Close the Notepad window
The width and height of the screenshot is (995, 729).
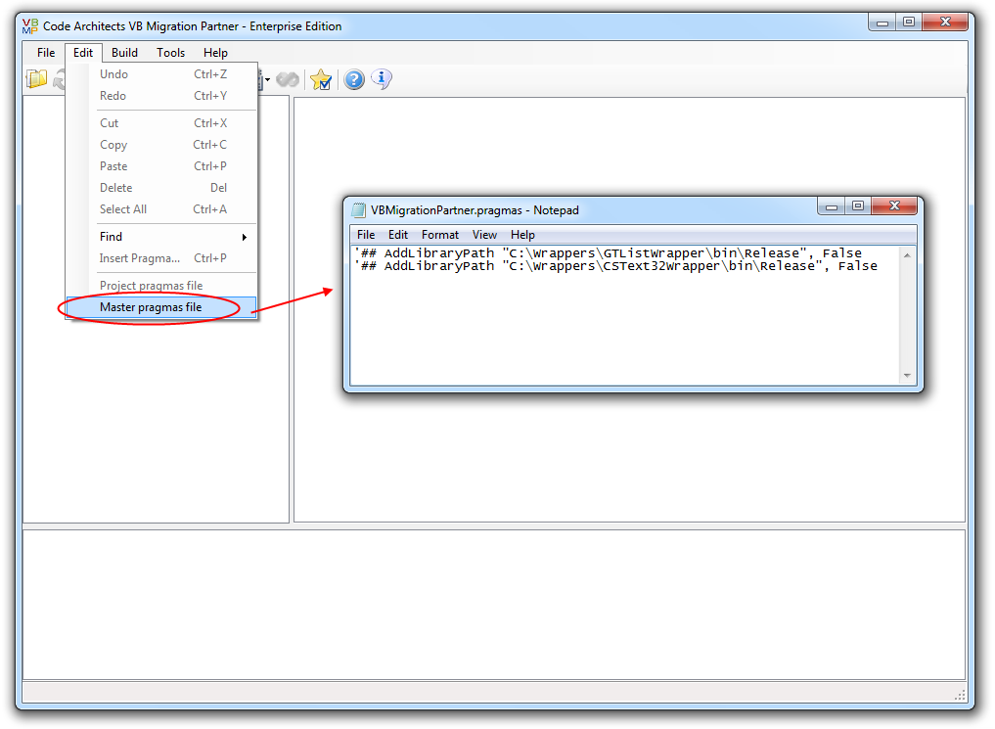894,206
